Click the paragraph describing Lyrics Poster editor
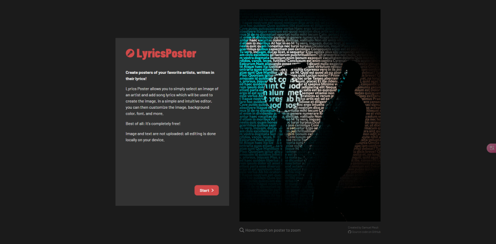Image resolution: width=496 pixels, height=244 pixels. click(x=172, y=101)
